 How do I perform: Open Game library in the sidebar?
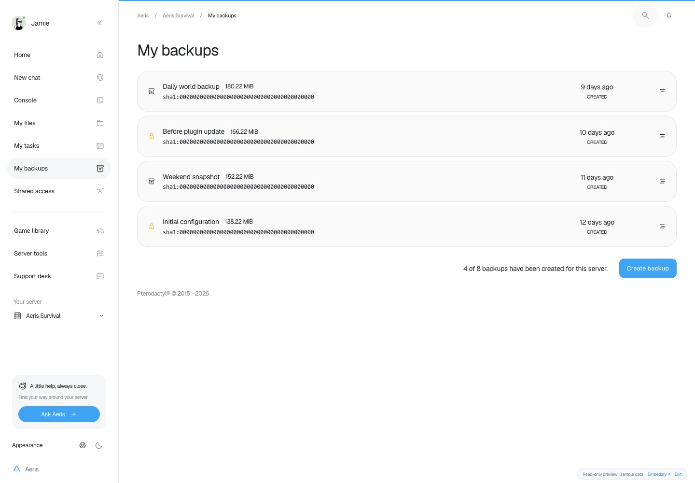click(59, 231)
